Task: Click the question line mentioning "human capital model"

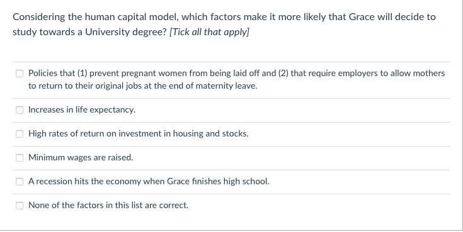Action: (224, 17)
